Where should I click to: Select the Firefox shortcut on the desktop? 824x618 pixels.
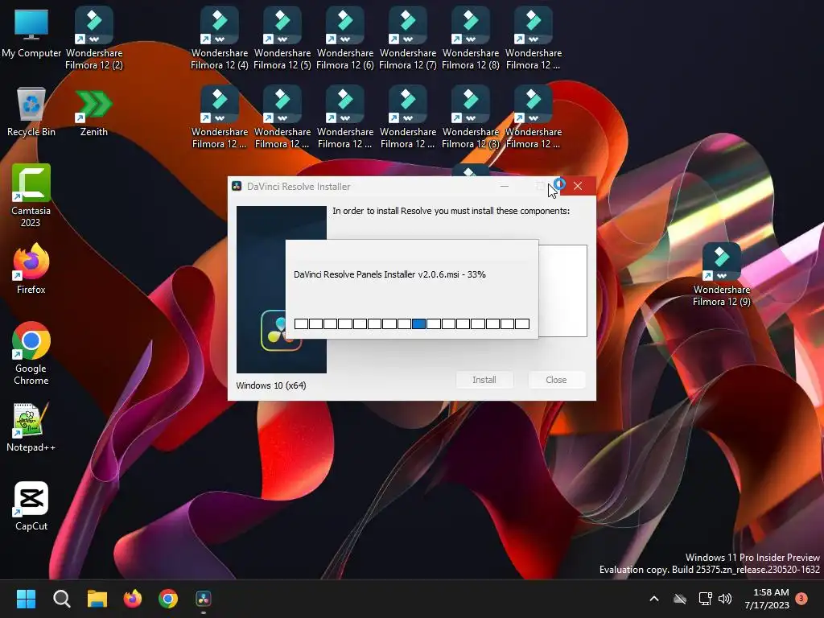[x=31, y=269]
